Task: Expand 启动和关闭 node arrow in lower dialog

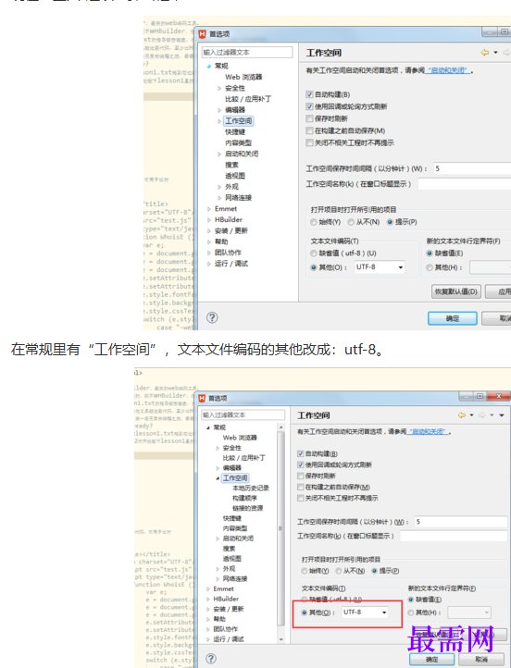Action: 218,538
